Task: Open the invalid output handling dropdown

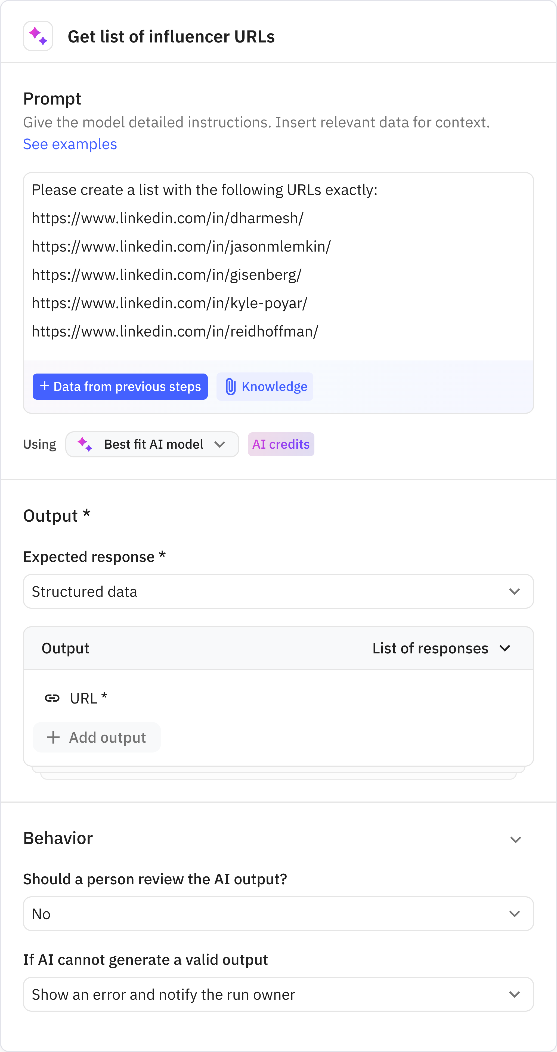Action: (279, 994)
